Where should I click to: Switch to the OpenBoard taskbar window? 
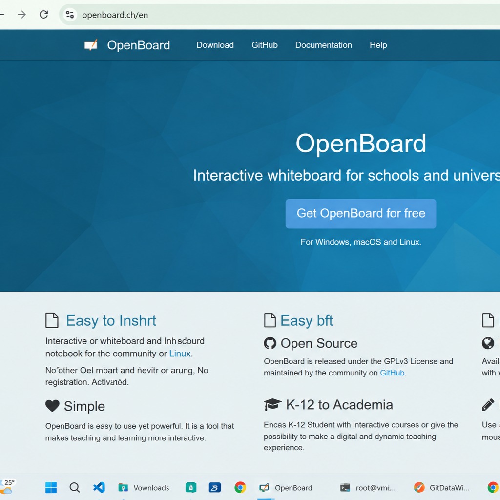285,488
